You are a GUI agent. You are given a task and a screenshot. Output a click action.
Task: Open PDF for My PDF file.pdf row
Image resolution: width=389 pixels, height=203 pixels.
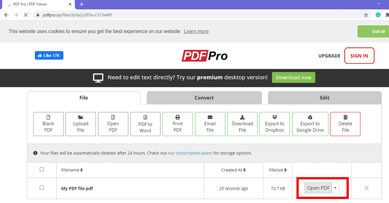[318, 188]
